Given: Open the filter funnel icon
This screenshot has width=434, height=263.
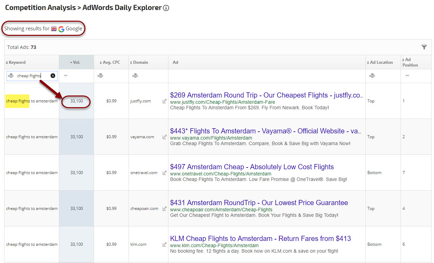Looking at the screenshot, I should click(x=424, y=47).
